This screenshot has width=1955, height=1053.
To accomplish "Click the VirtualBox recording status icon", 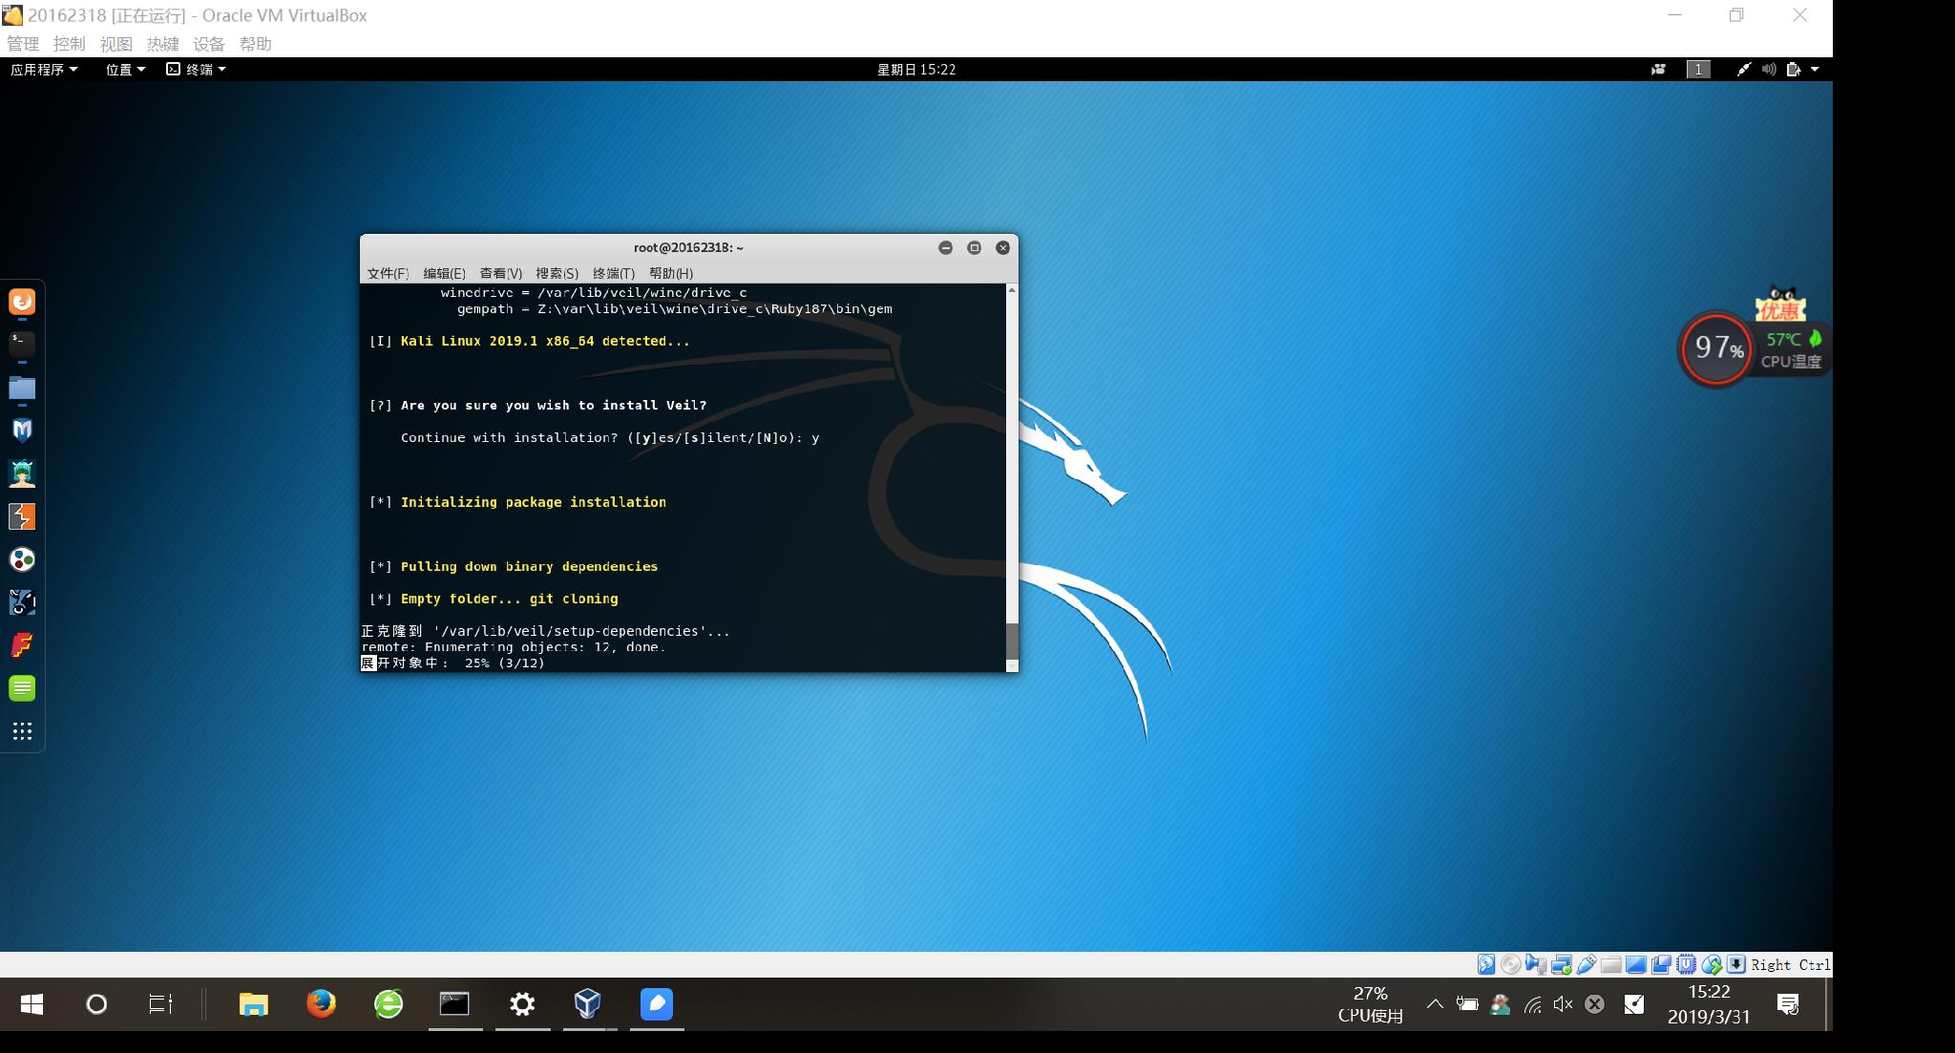I will 1661,964.
